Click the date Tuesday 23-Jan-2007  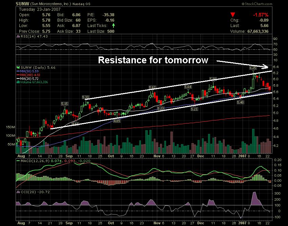pyautogui.click(x=40, y=9)
